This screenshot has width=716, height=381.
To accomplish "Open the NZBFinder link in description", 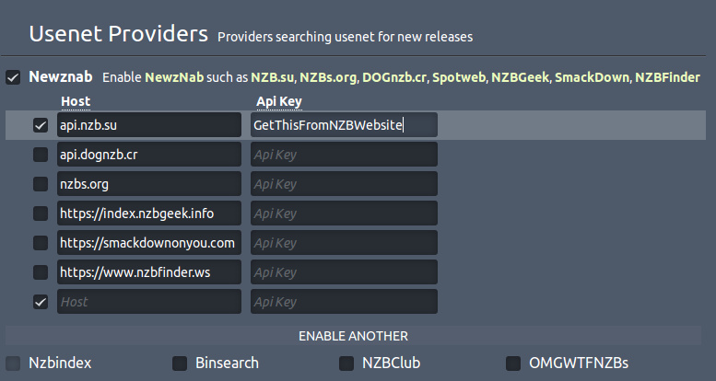I will 667,77.
